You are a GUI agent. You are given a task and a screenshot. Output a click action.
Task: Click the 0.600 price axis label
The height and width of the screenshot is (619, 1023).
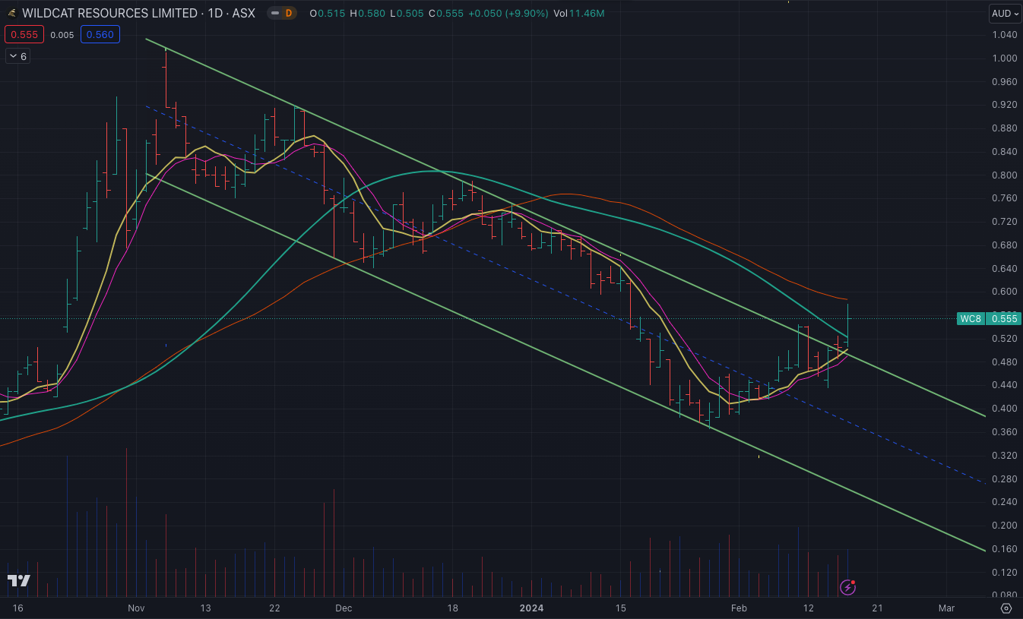tap(1004, 292)
